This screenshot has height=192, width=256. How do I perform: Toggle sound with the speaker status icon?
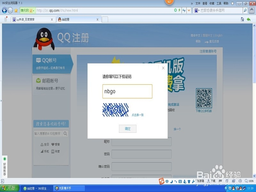tap(240, 181)
